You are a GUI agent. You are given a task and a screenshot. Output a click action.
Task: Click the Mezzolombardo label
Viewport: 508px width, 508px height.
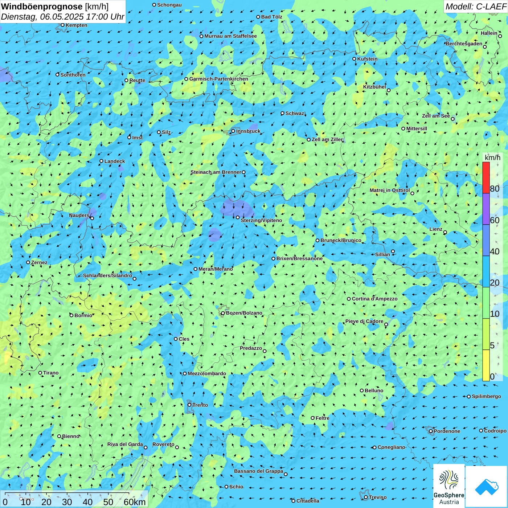207,373
